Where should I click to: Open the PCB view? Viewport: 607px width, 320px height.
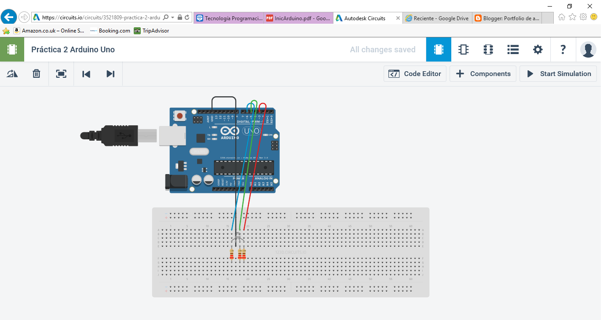488,49
